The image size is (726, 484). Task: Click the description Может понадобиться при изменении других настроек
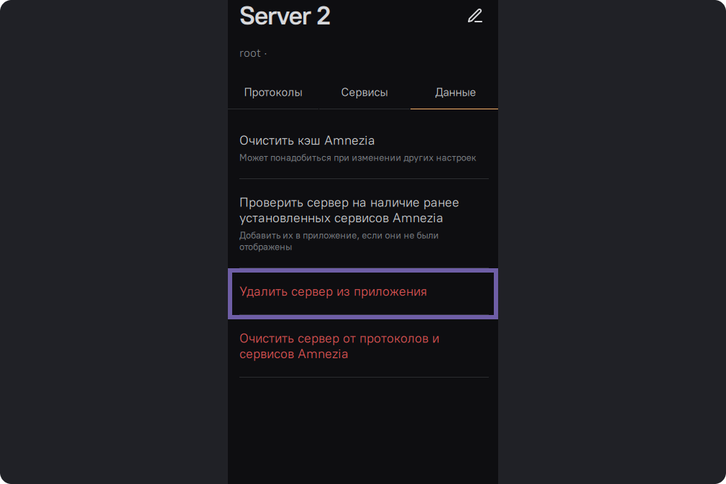357,157
